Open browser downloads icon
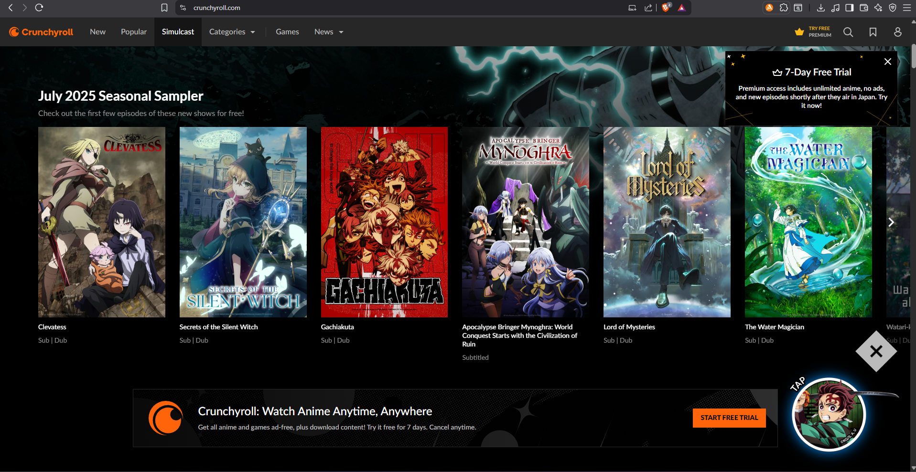This screenshot has width=916, height=472. tap(821, 8)
